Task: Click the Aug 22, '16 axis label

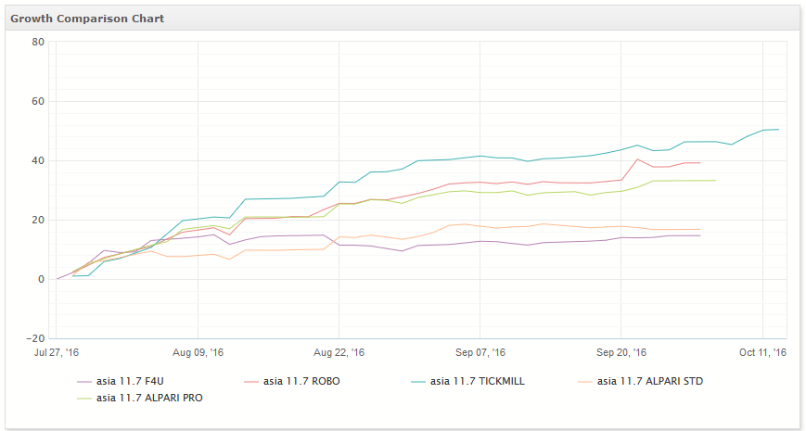Action: [339, 352]
